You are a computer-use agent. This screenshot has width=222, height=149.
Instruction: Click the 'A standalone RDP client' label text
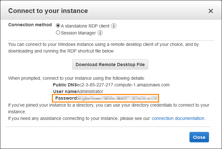tap(85, 26)
